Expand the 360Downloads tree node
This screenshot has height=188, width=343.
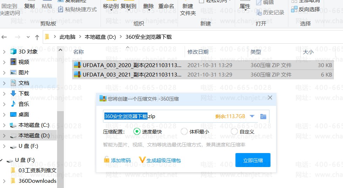(x=4, y=181)
